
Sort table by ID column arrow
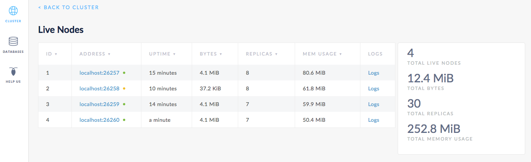click(x=56, y=54)
